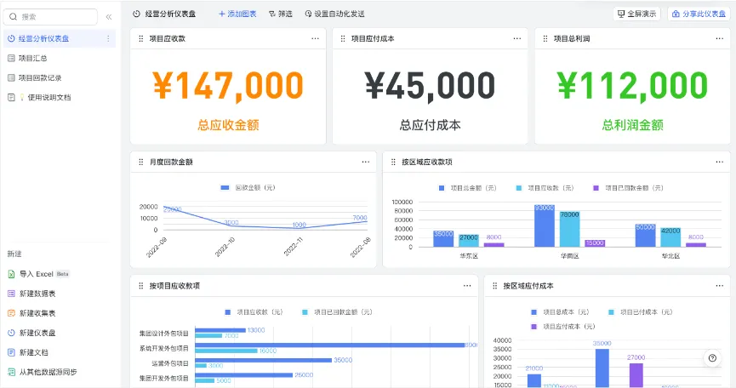Image resolution: width=736 pixels, height=388 pixels.
Task: Open more menu on 按区域应付成本 chart
Action: pos(720,286)
